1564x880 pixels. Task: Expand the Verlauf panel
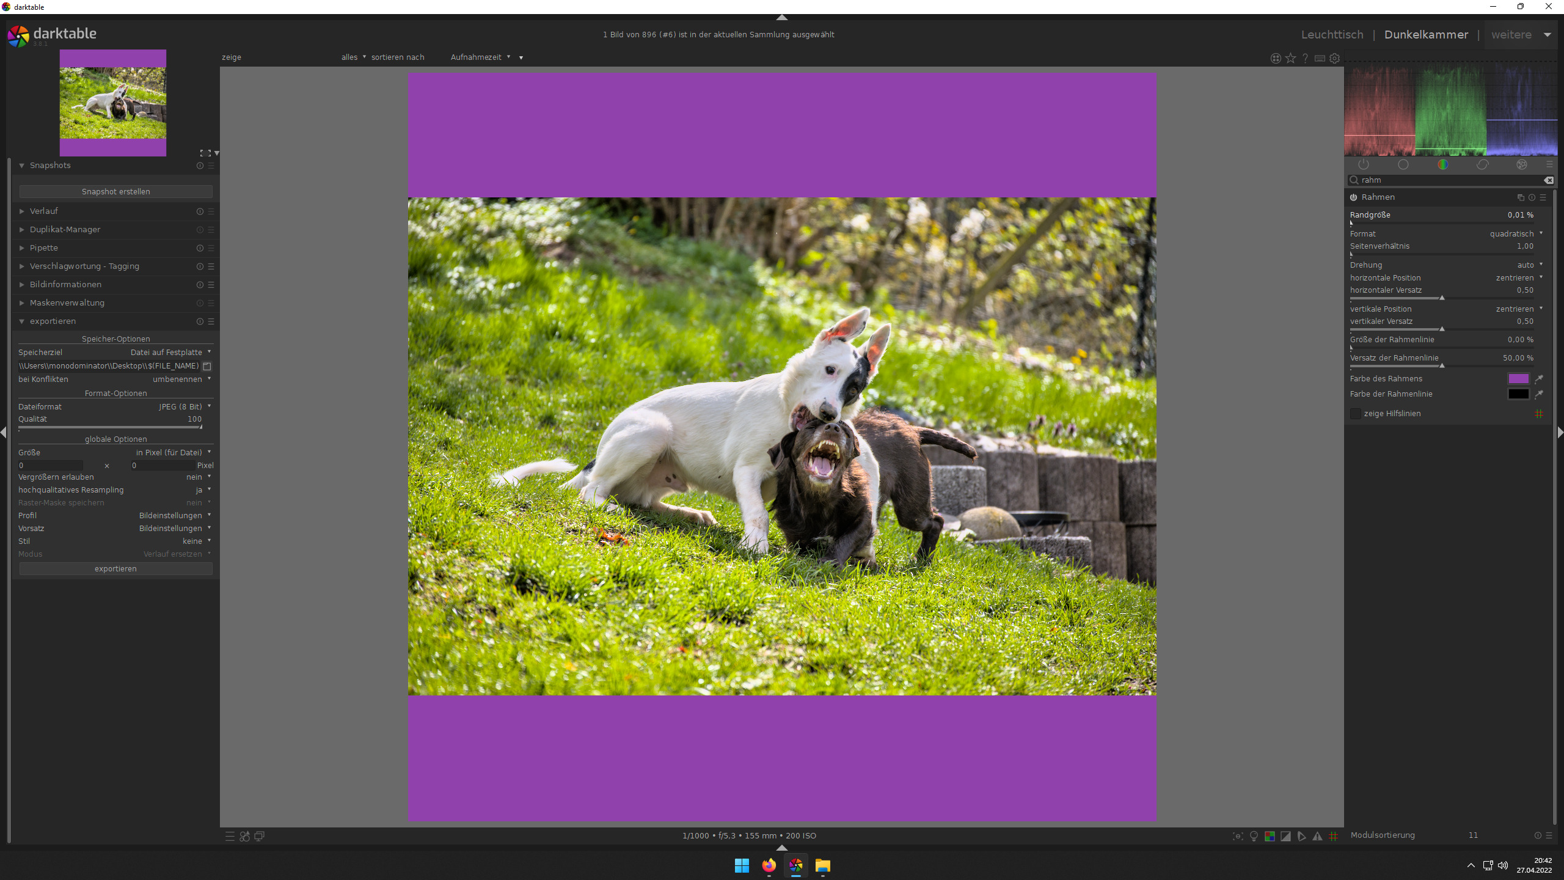pyautogui.click(x=44, y=211)
